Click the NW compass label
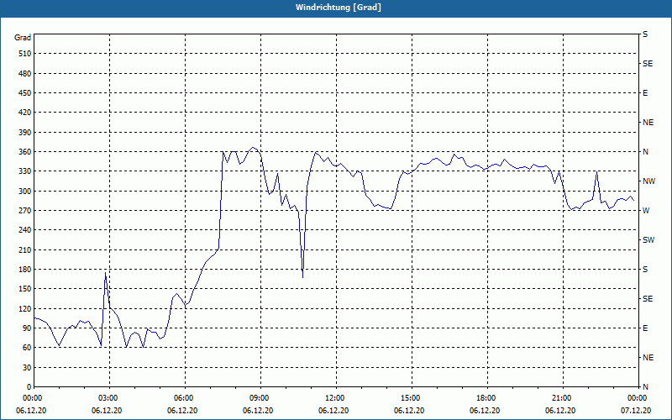This screenshot has width=672, height=420. pyautogui.click(x=648, y=181)
